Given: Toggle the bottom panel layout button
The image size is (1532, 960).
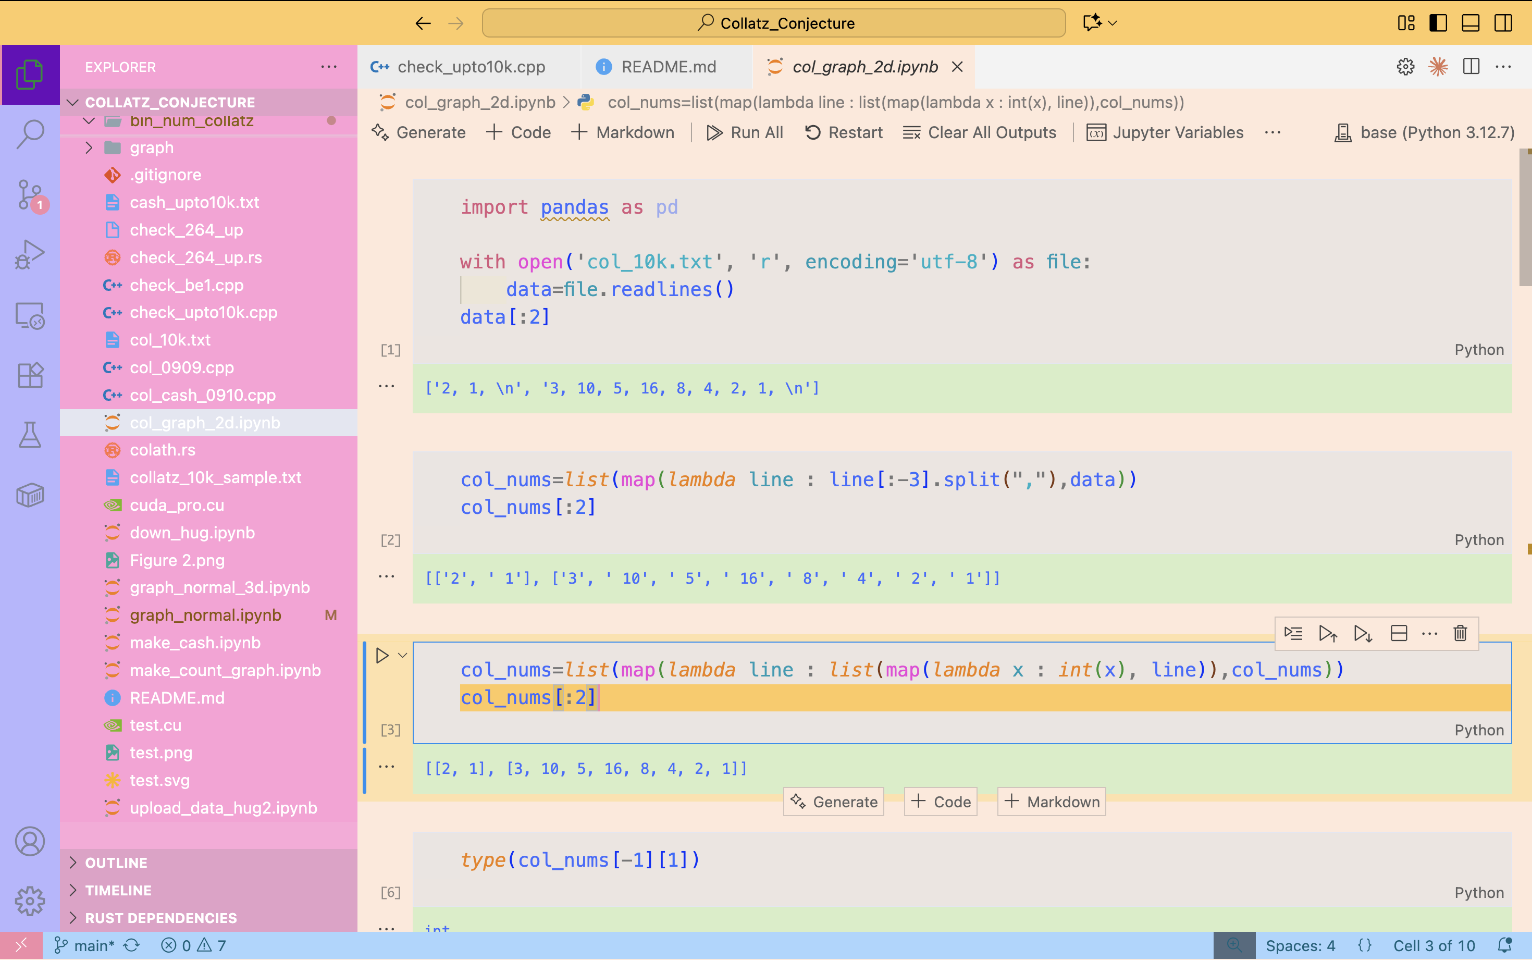Looking at the screenshot, I should (1471, 23).
